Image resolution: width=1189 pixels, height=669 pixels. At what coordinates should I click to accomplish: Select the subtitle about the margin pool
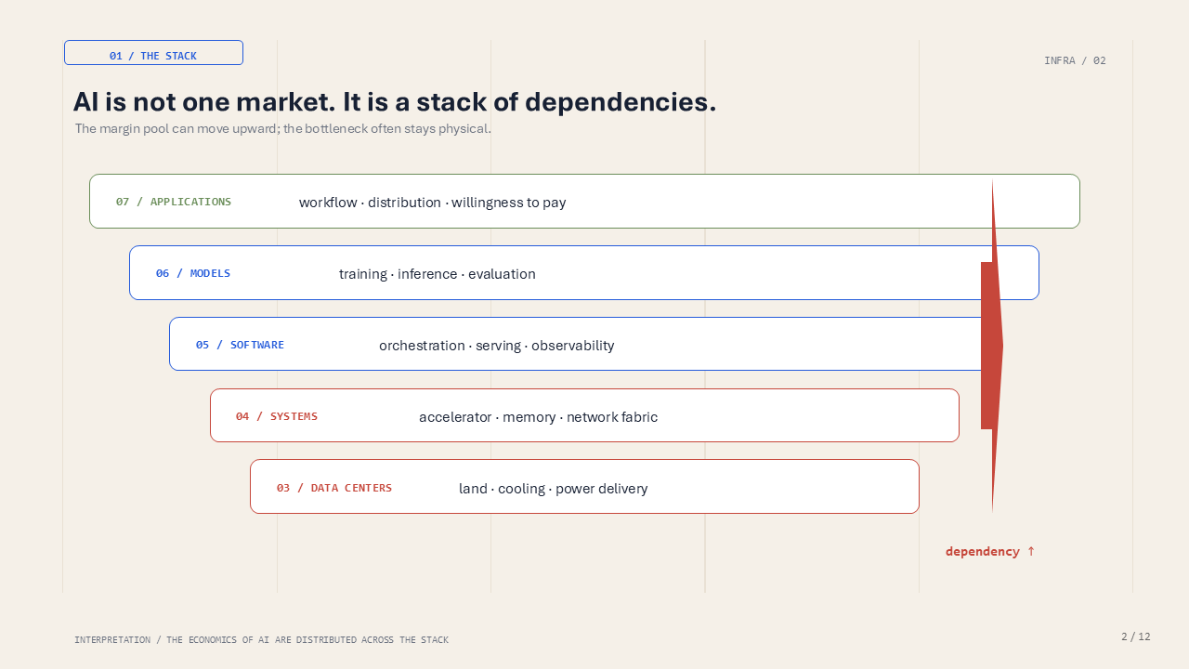click(283, 128)
